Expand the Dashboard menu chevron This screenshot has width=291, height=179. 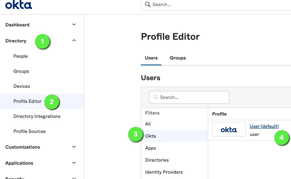[74, 24]
